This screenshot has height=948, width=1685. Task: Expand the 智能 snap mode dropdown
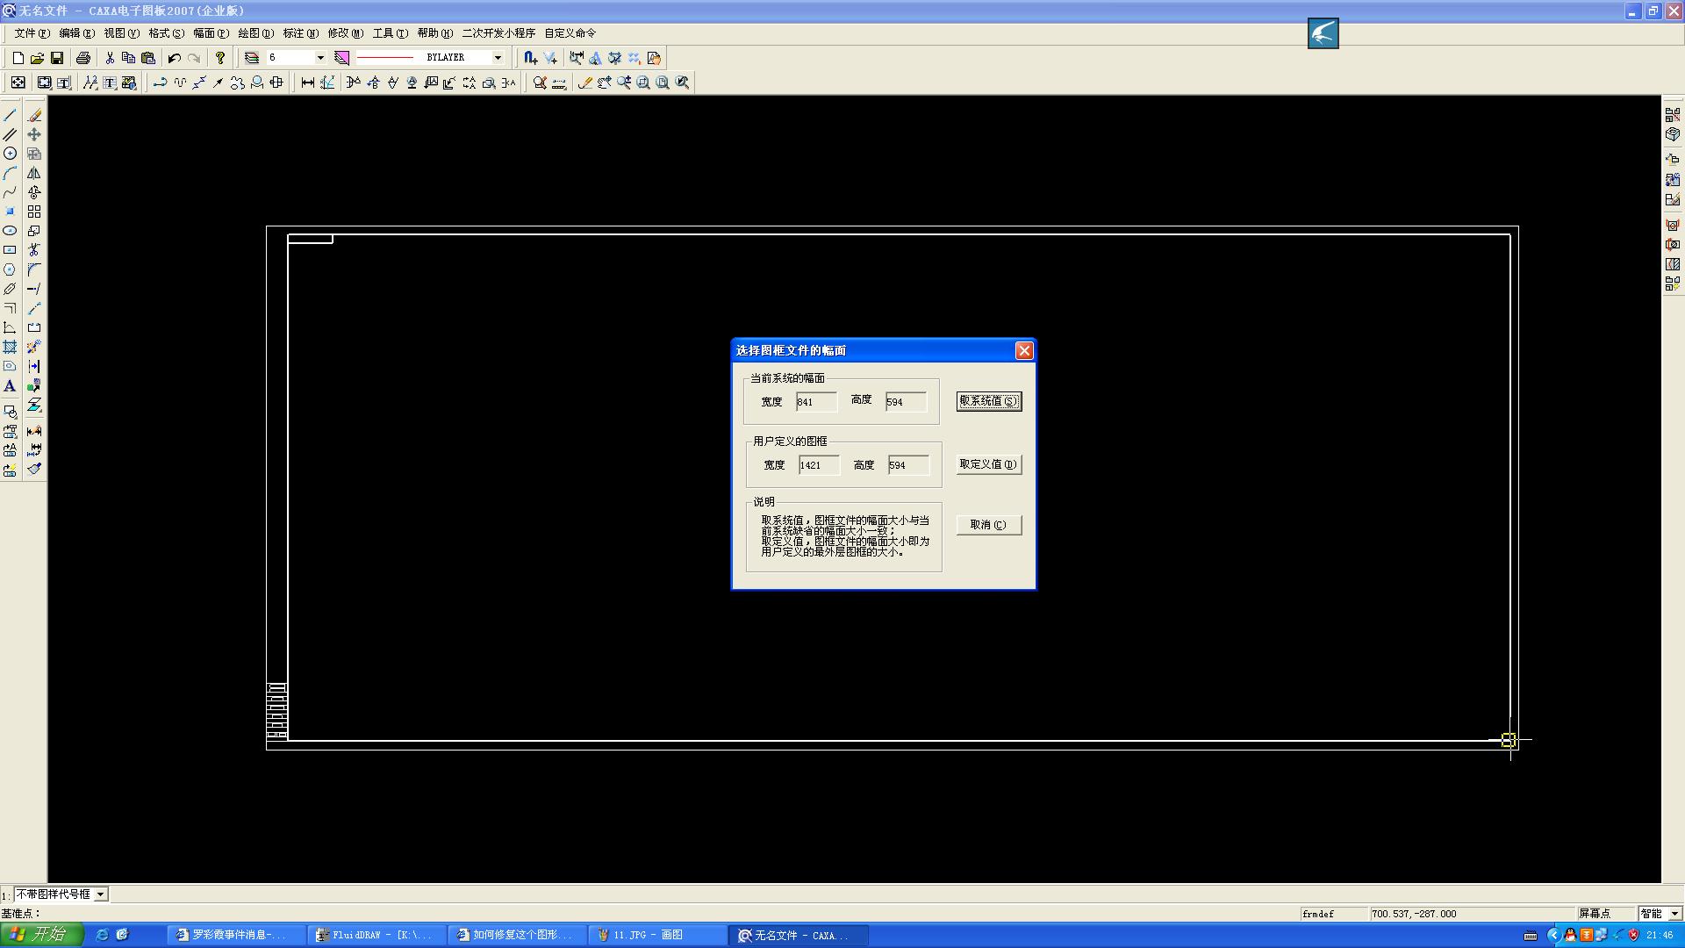[x=1674, y=914]
